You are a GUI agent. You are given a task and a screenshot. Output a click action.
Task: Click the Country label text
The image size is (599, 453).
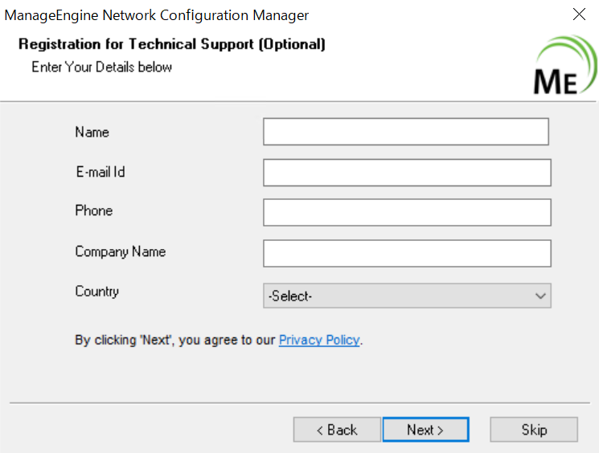[x=96, y=292]
